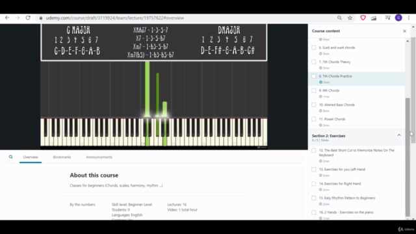This screenshot has height=234, width=416.
Task: Open lecture 11. Power Chords
Action: [332, 119]
